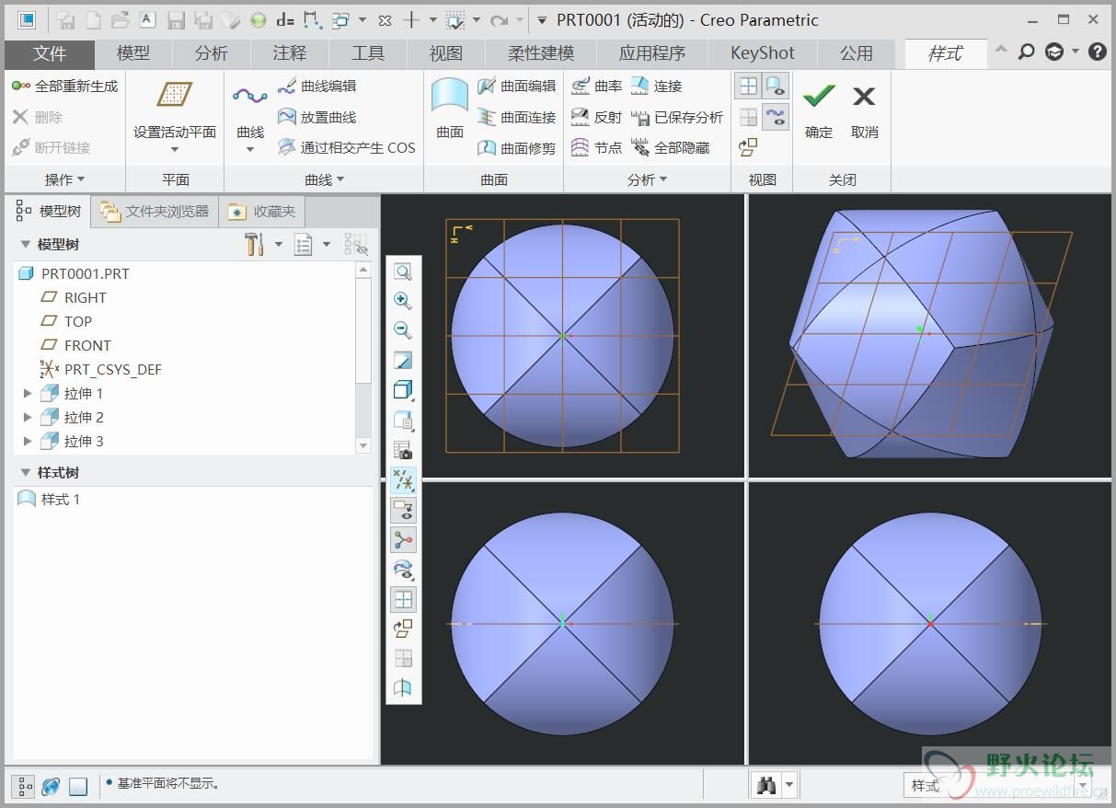
Task: Open the 曲线 group dropdown
Action: click(324, 179)
